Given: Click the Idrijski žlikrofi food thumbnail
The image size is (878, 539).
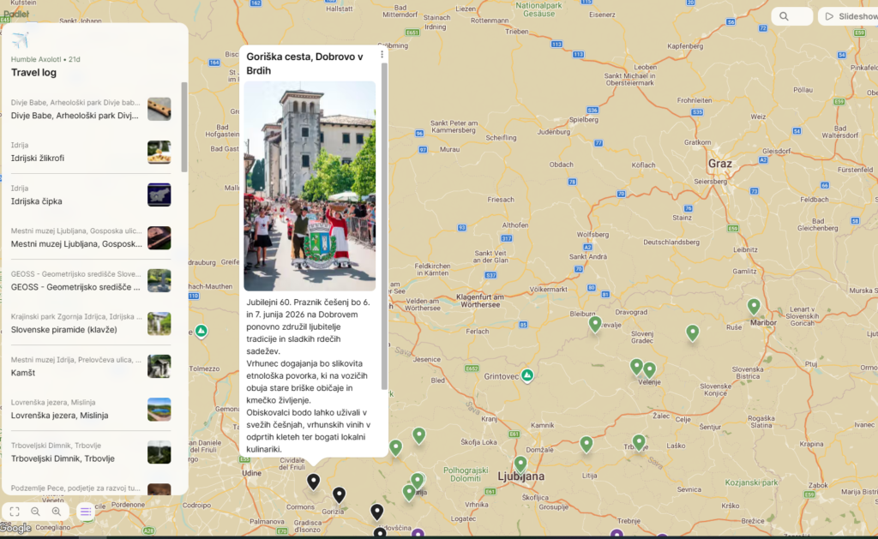Looking at the screenshot, I should [x=159, y=153].
